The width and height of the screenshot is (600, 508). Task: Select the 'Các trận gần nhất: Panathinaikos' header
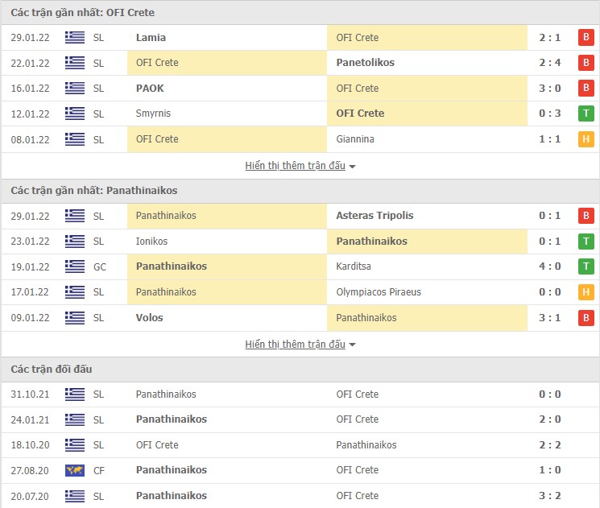(94, 191)
